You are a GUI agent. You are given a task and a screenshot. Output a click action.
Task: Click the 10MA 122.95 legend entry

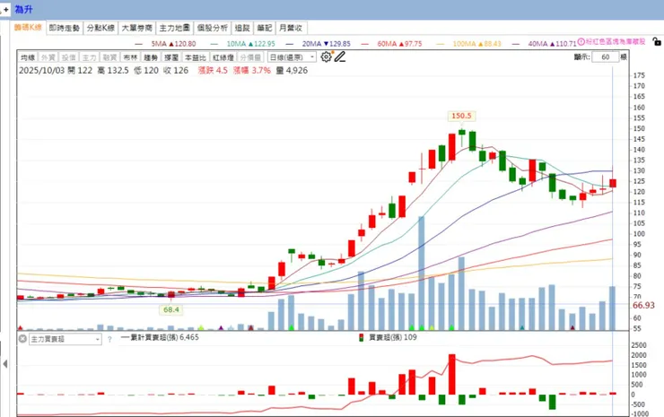242,44
